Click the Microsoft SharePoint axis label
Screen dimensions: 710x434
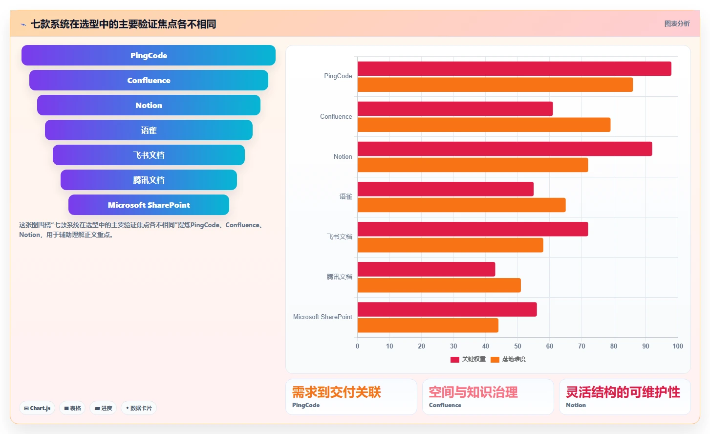[323, 317]
